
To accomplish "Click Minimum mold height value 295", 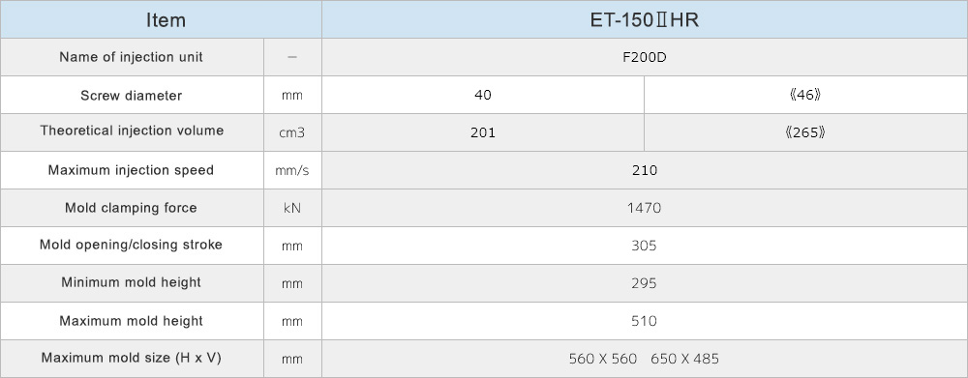I will (x=645, y=283).
